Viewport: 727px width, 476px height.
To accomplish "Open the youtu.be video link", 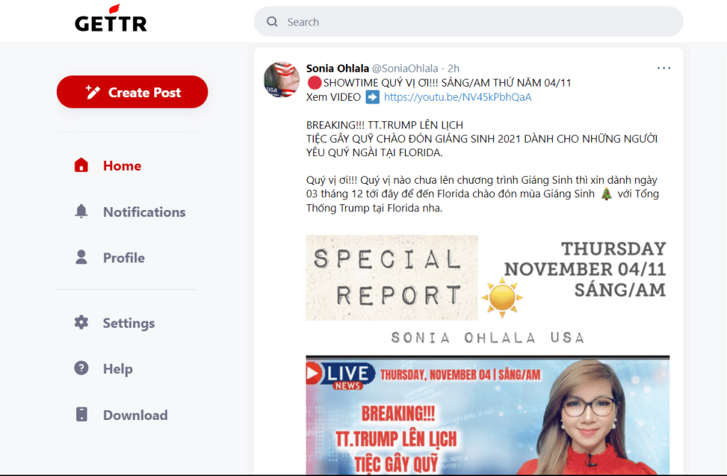I will point(458,97).
